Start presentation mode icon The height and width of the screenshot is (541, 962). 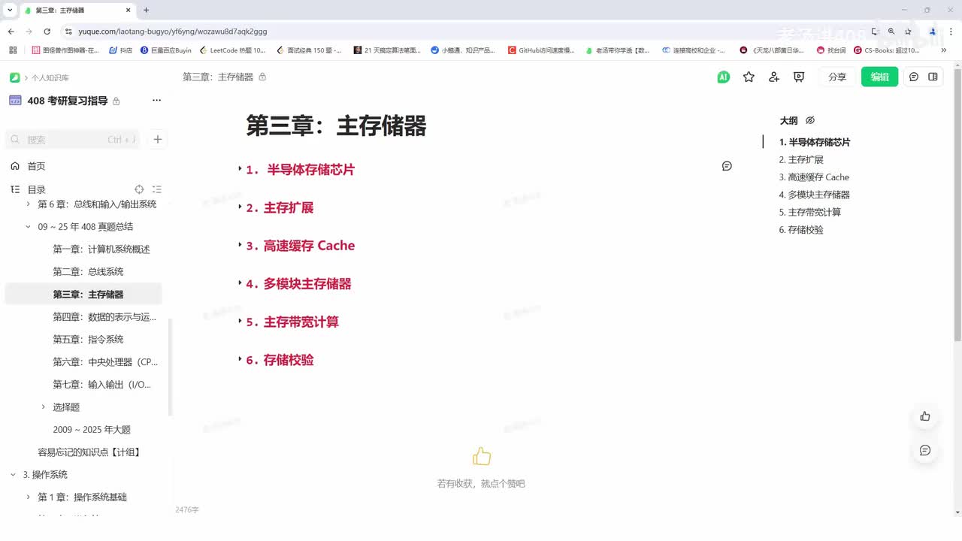click(799, 77)
